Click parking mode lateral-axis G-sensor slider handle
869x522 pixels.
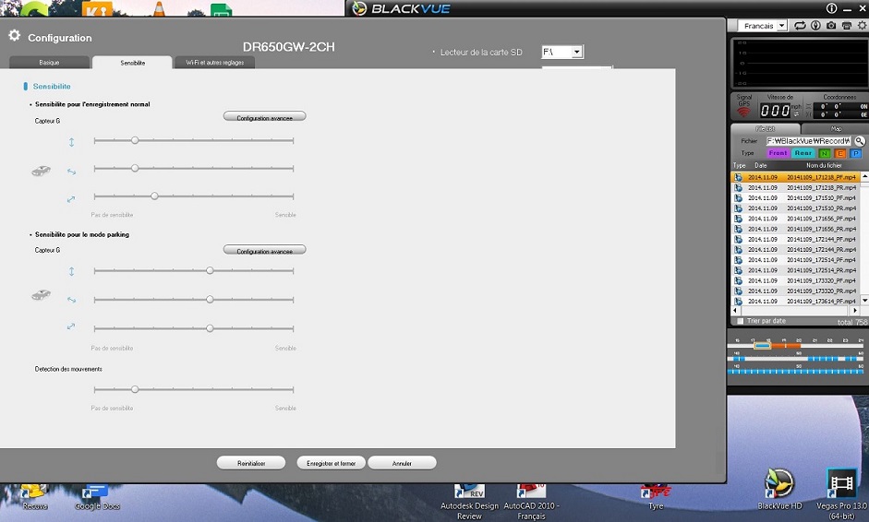(x=210, y=300)
